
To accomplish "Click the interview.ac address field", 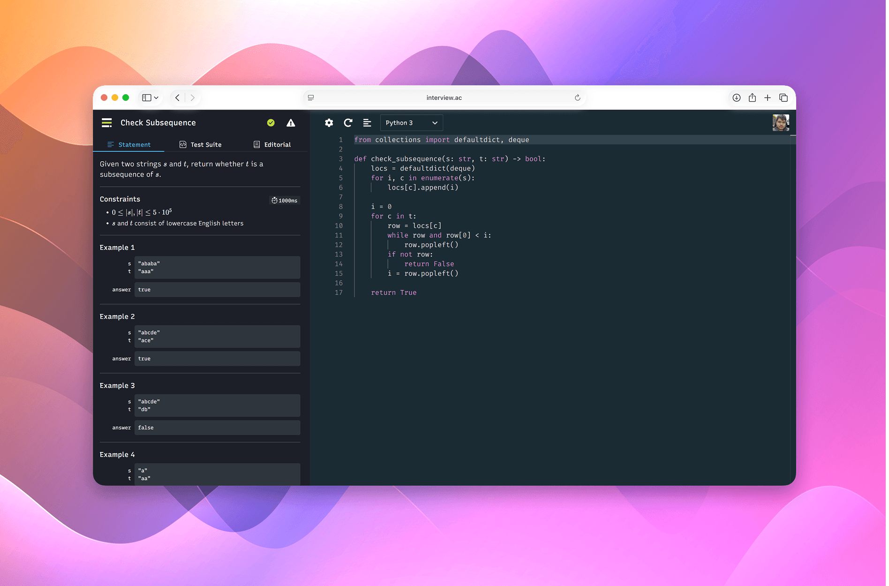I will pyautogui.click(x=444, y=98).
